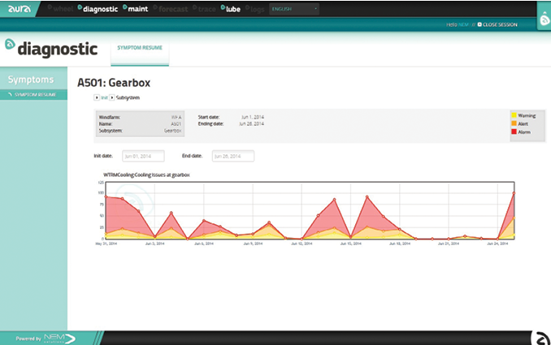Click the alarm peak point near Jun 16
This screenshot has height=345, width=551.
point(367,197)
